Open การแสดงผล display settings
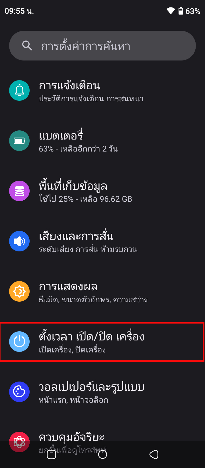205x468 pixels. [x=102, y=292]
